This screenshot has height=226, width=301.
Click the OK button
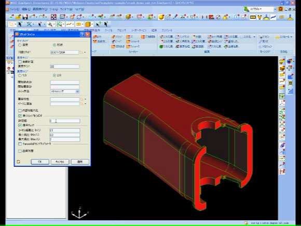[40, 162]
